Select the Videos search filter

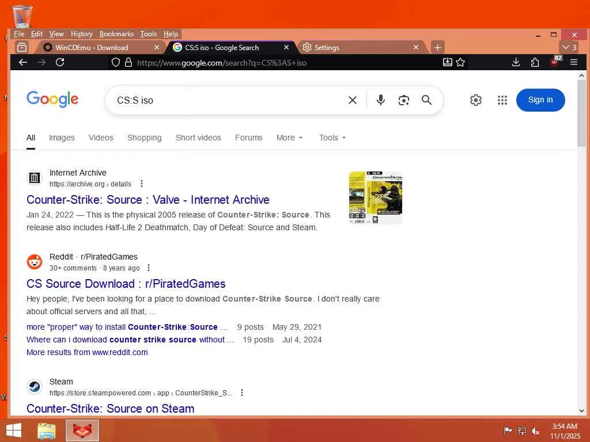[x=101, y=138]
